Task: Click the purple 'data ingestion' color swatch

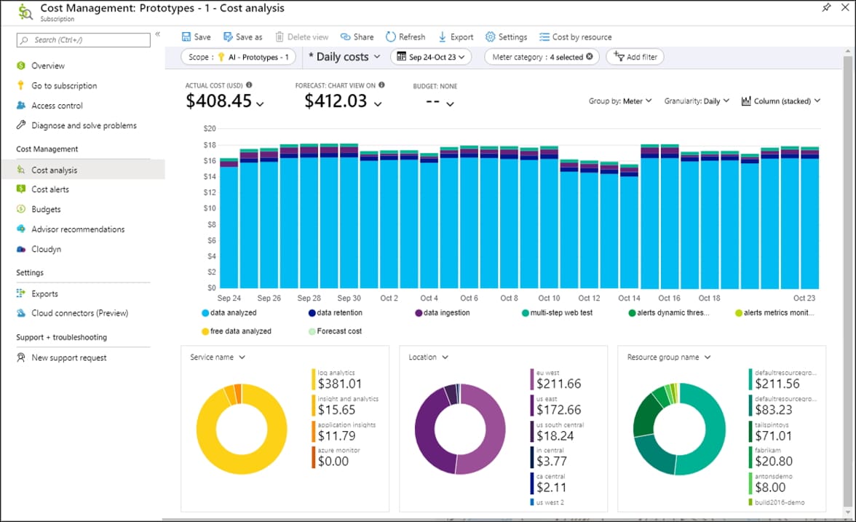Action: point(419,312)
